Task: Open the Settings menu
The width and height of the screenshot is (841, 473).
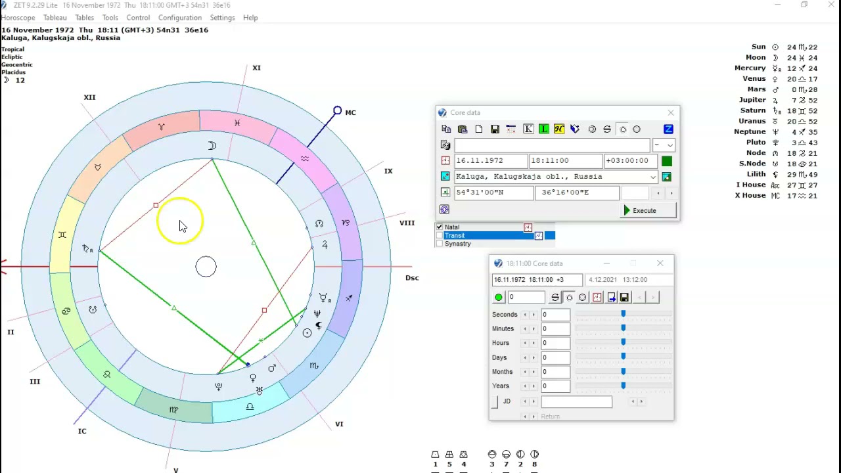Action: pos(222,18)
